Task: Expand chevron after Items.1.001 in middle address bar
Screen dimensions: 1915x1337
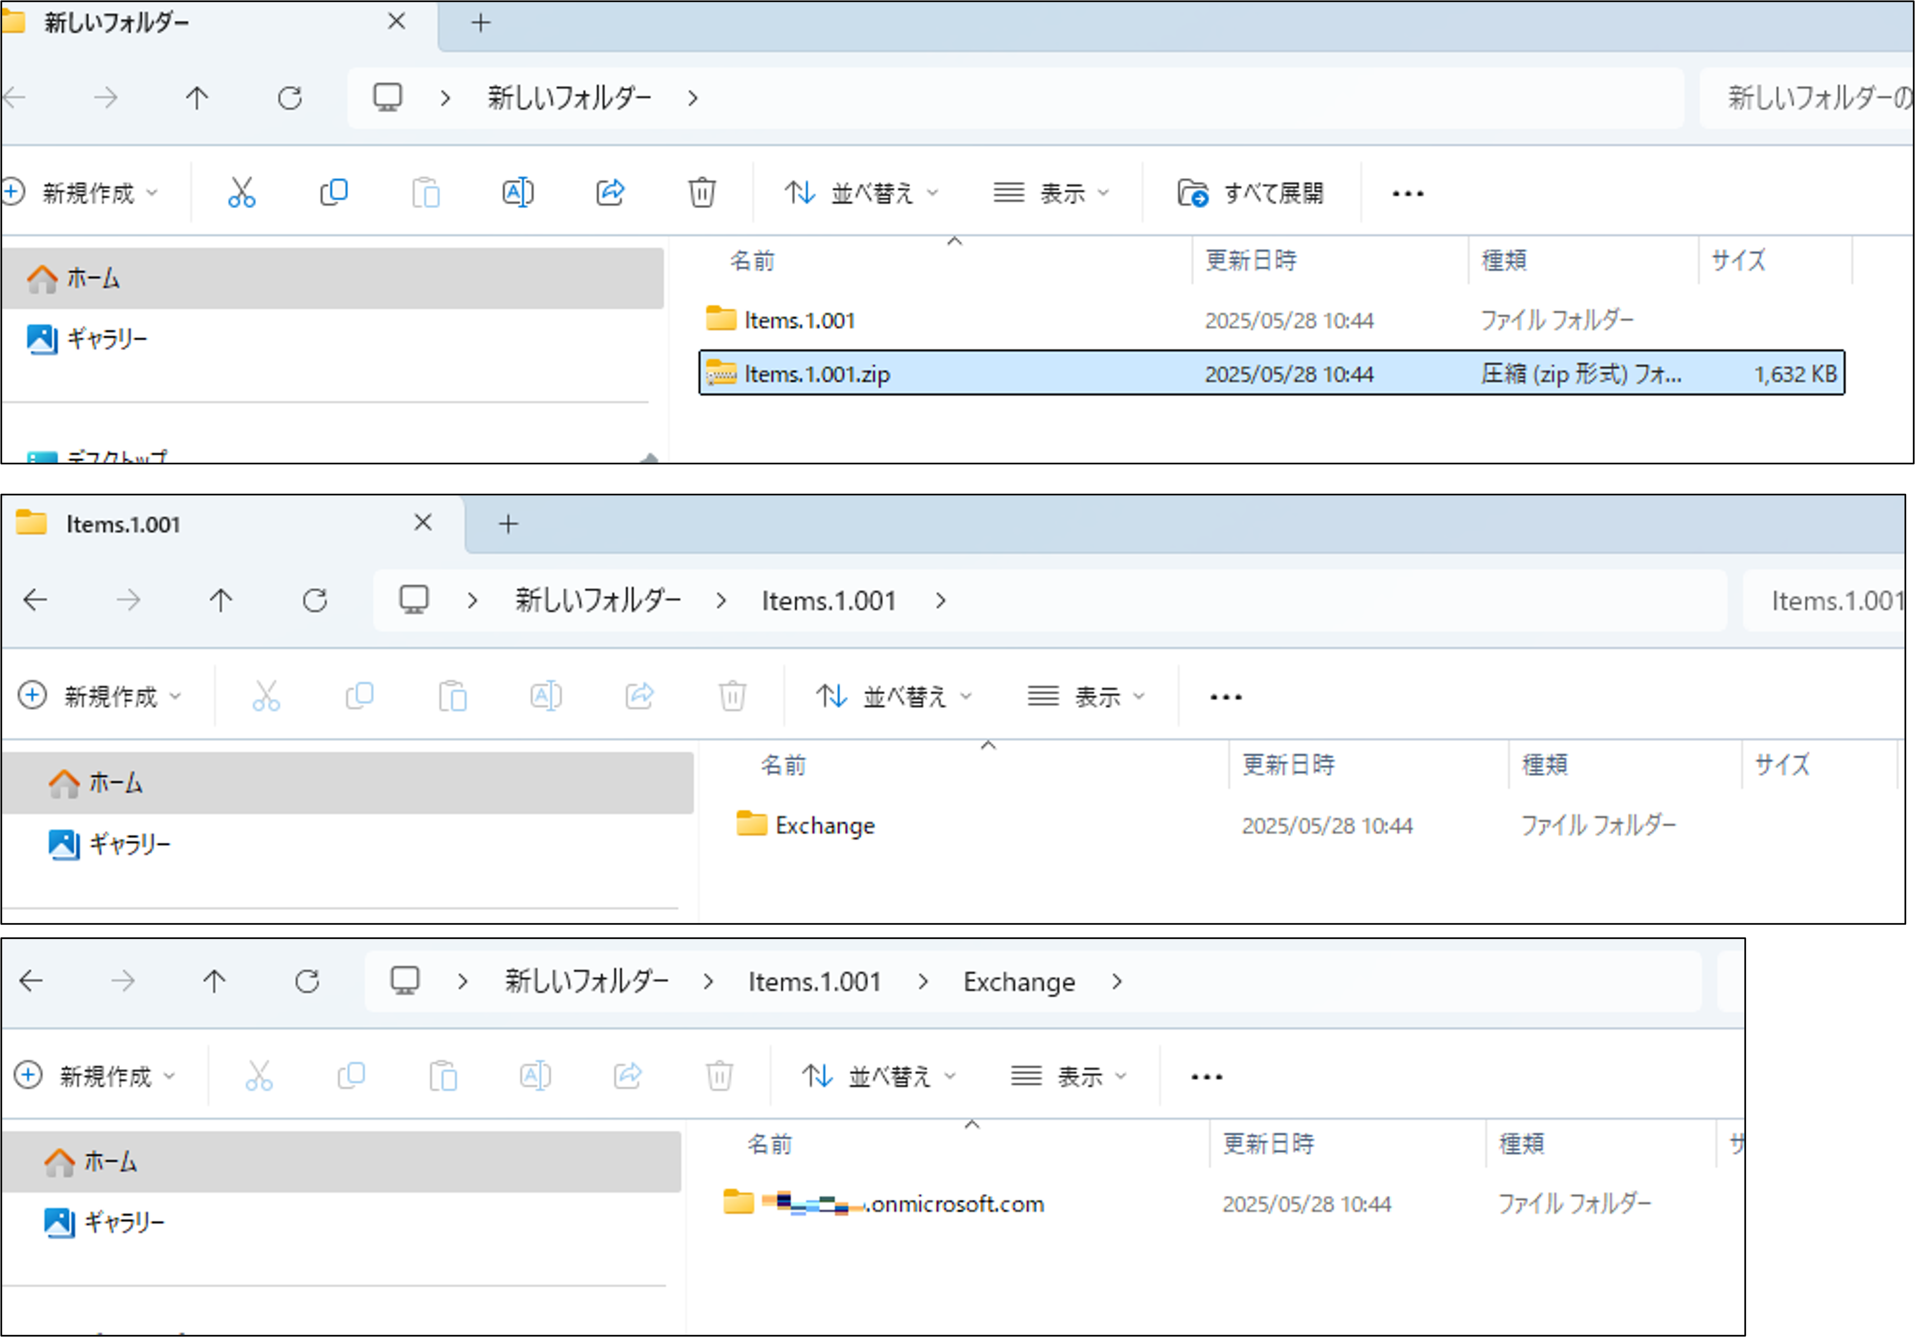Action: pyautogui.click(x=941, y=600)
